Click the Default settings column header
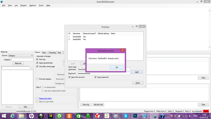This screenshot has width=211, height=119. click(x=103, y=33)
